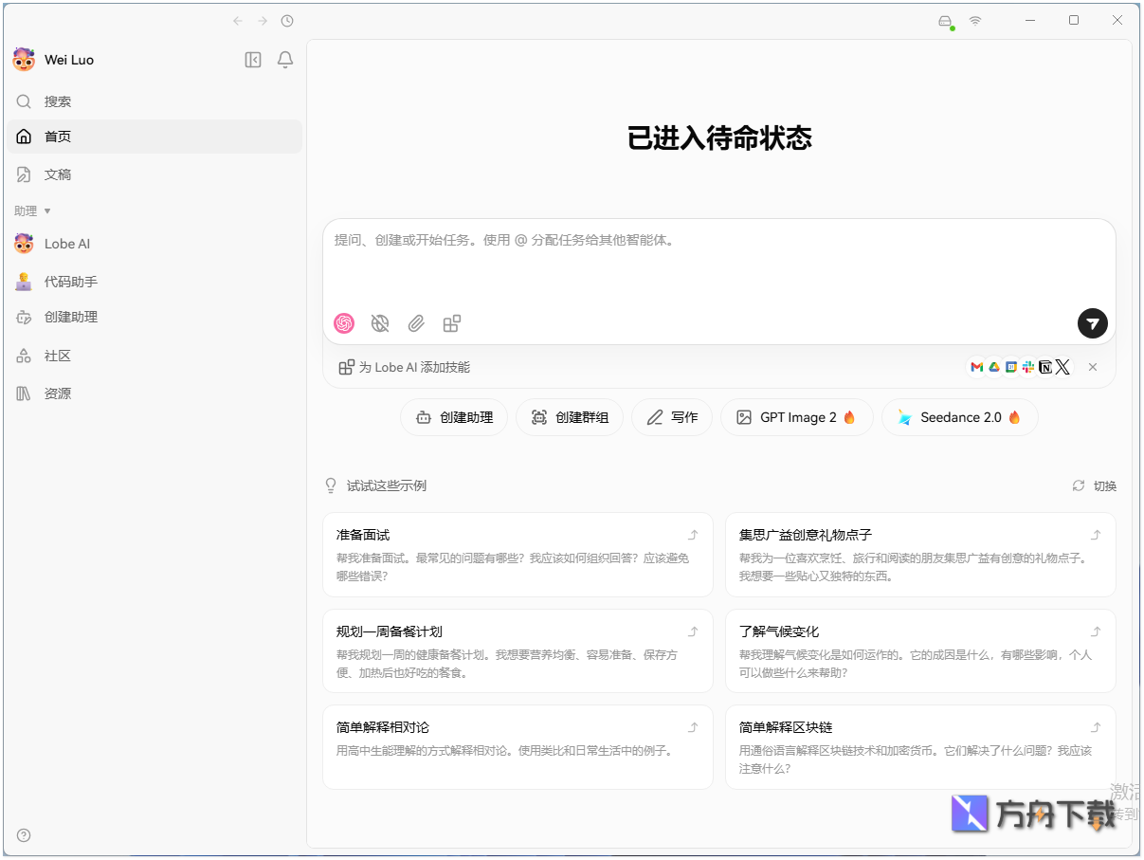The height and width of the screenshot is (860, 1144).
Task: Add the Notion skill for Lobe AI
Action: [1045, 367]
